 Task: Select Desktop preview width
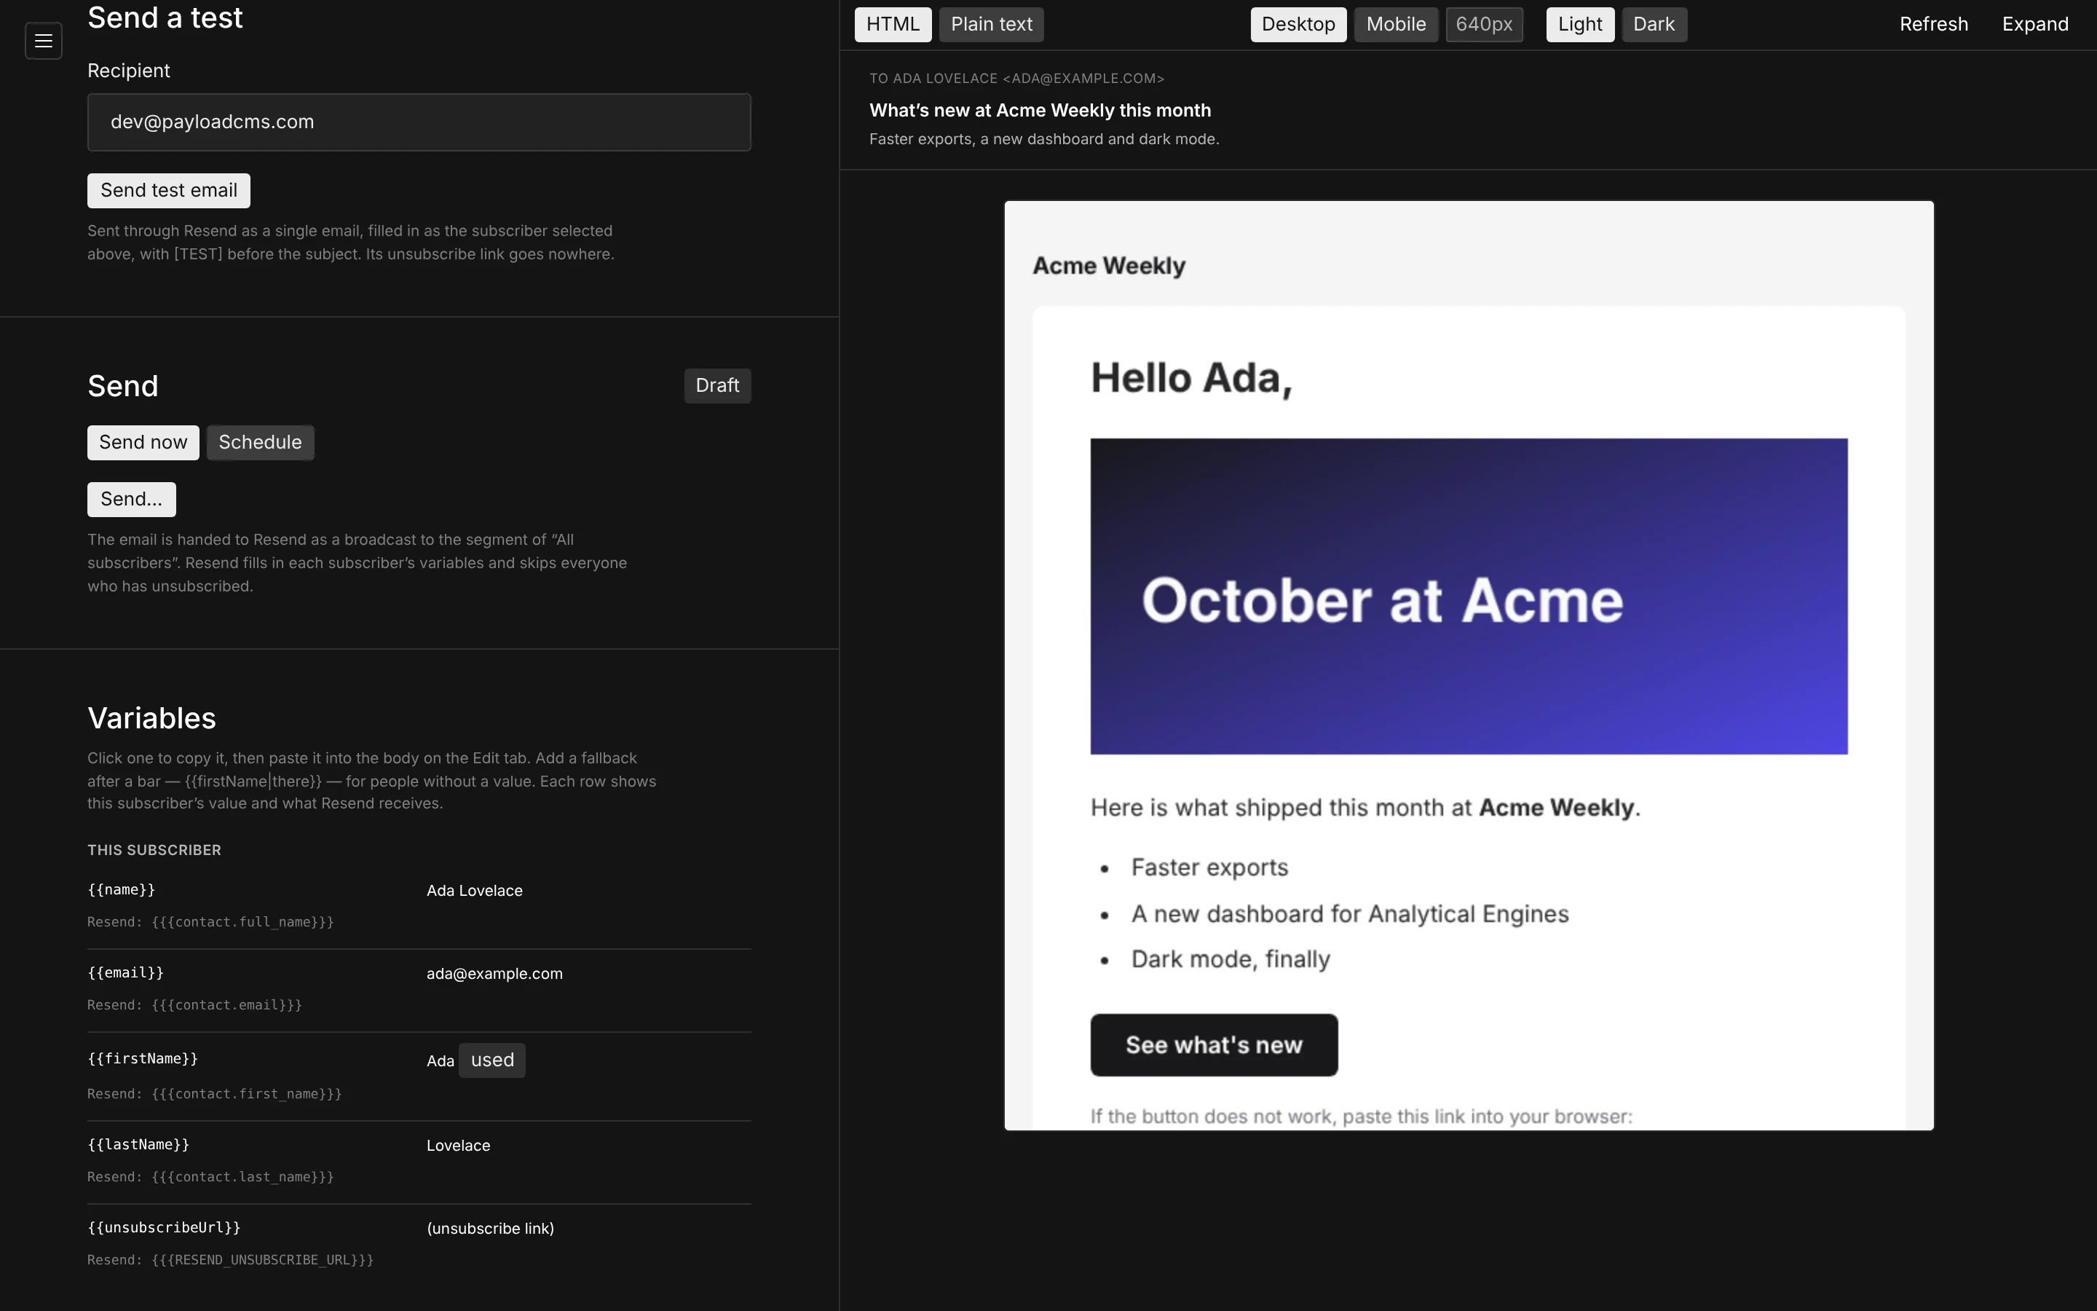coord(1298,24)
